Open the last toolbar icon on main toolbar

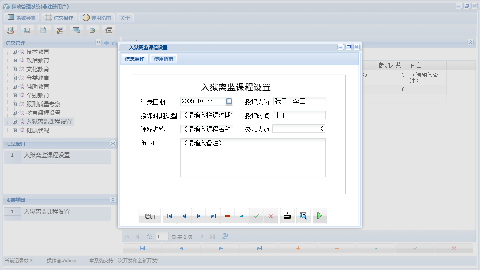click(108, 30)
